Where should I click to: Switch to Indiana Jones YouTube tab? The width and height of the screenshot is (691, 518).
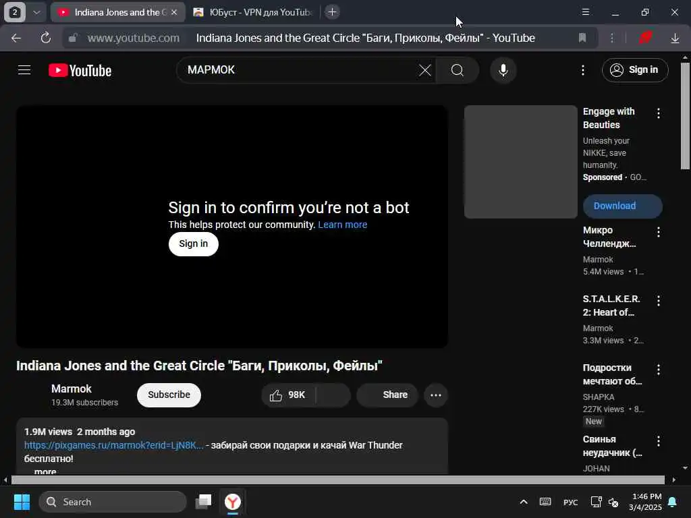[117, 12]
